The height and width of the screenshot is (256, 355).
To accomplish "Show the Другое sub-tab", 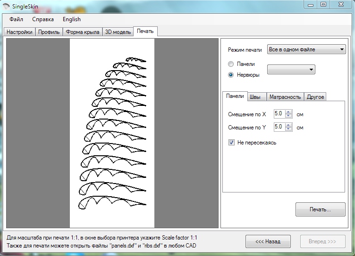I will pyautogui.click(x=315, y=97).
